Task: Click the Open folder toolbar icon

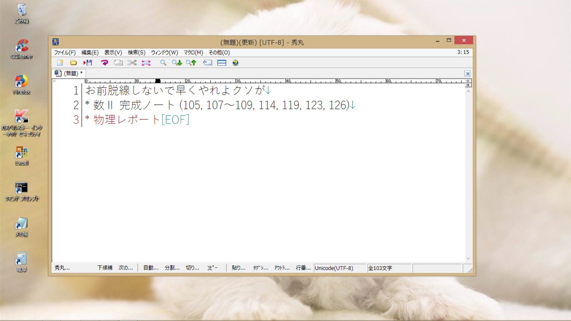Action: point(74,63)
